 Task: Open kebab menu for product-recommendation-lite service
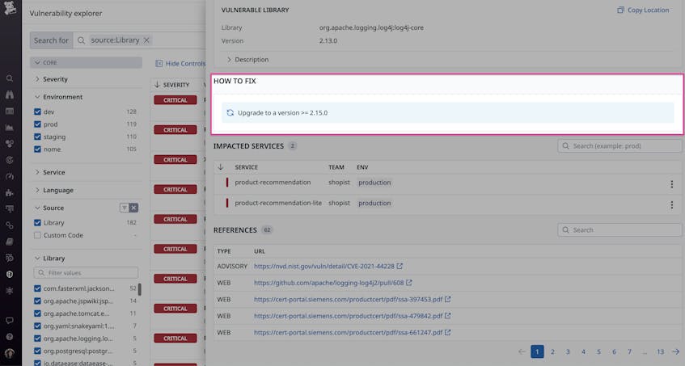[x=671, y=205]
